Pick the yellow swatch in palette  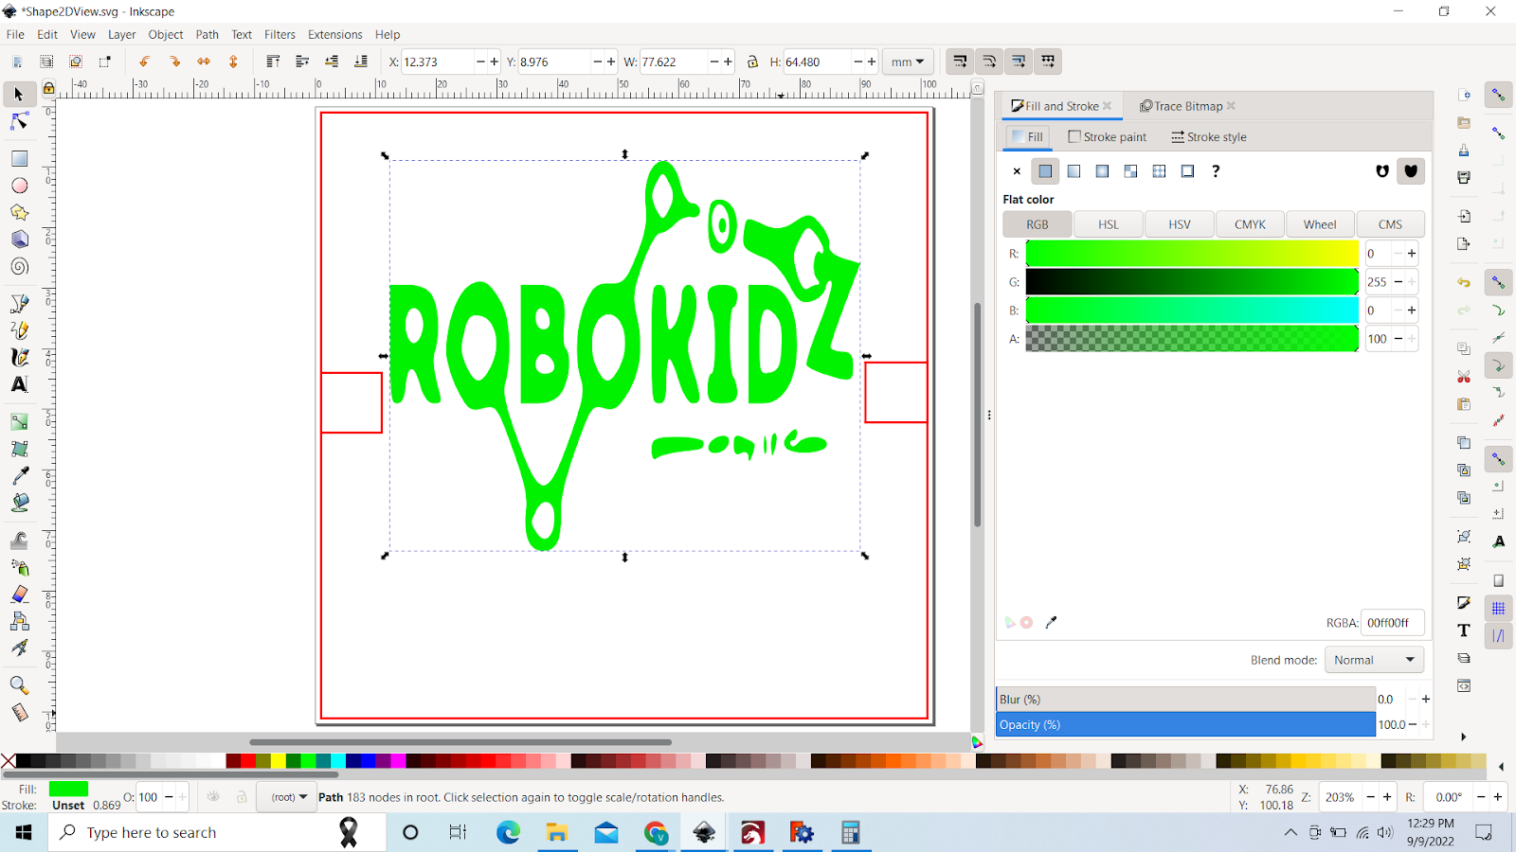[x=278, y=761]
